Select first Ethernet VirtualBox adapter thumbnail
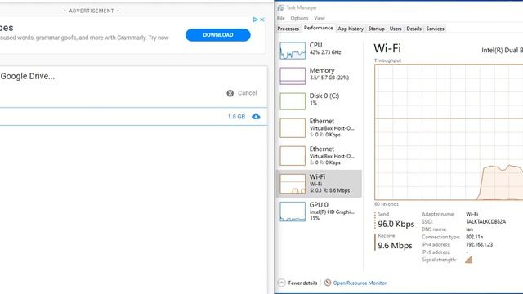The height and width of the screenshot is (294, 523). (x=293, y=127)
